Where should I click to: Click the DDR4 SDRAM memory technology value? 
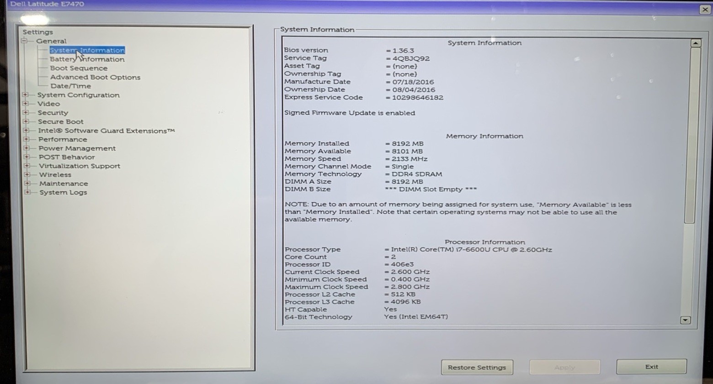[417, 174]
